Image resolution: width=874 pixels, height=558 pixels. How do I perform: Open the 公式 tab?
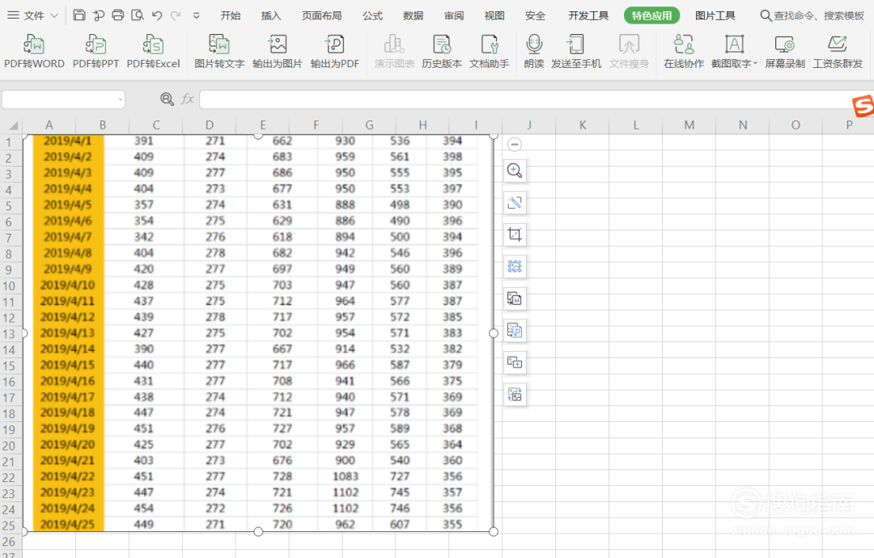(x=372, y=15)
